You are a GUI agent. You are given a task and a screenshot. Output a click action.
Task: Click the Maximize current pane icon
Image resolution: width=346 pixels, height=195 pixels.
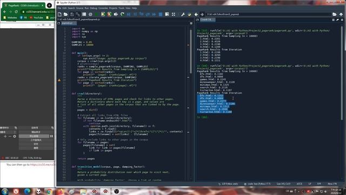pos(167,15)
